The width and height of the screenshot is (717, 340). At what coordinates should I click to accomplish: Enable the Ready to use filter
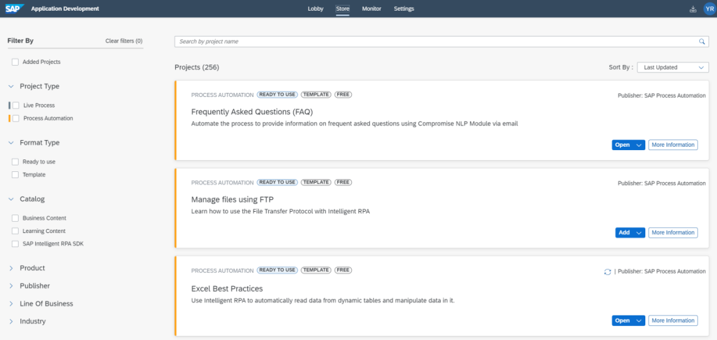click(15, 161)
